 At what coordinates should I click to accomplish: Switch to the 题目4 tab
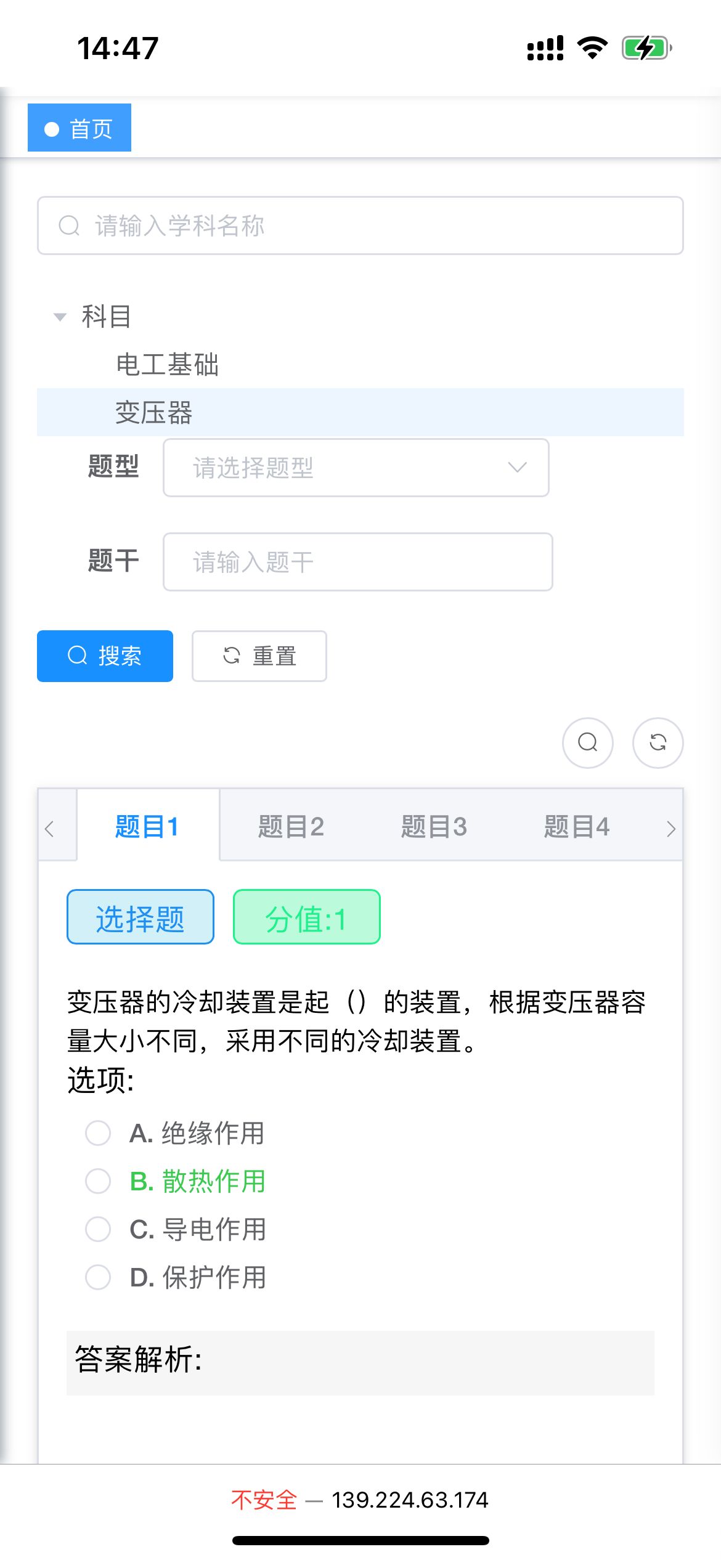click(577, 826)
